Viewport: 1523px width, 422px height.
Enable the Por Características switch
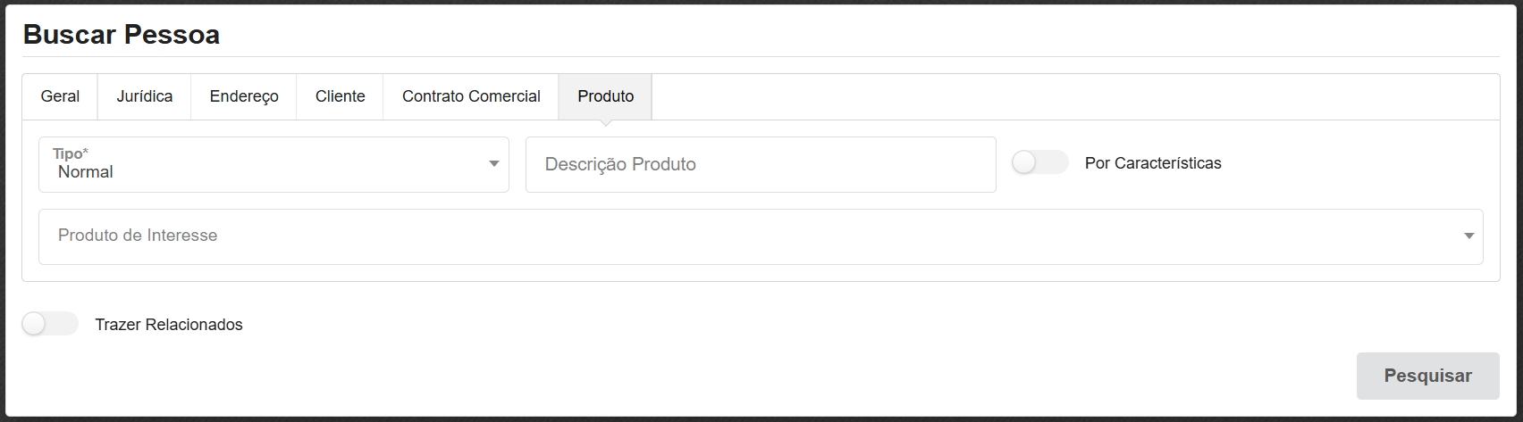1039,163
